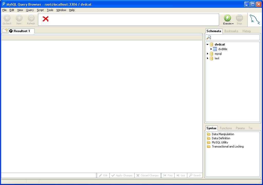263x185 pixels.
Task: Select the dvdtitle table label
Action: 223,49
